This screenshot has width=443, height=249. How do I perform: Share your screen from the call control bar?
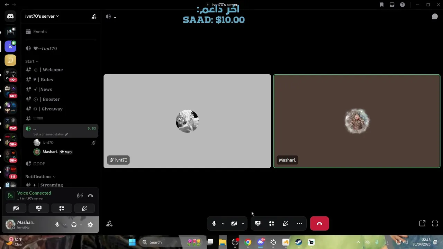(258, 224)
